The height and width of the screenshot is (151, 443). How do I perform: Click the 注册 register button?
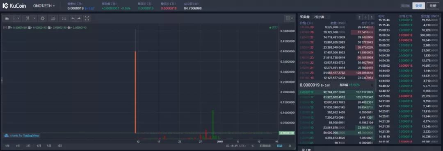tap(433, 6)
